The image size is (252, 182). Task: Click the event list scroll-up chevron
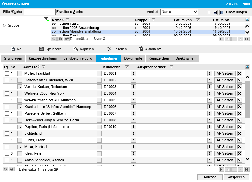tap(247, 26)
